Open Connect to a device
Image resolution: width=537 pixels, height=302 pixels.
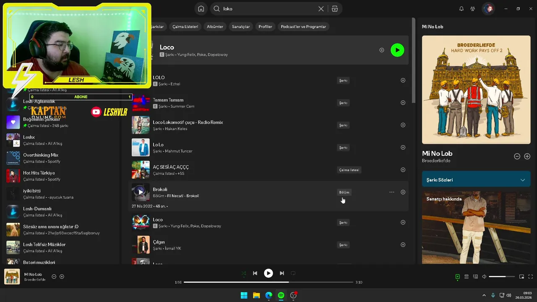[x=475, y=277]
